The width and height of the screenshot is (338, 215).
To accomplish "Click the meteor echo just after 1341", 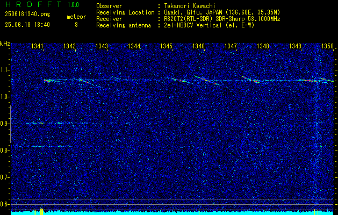I will coord(48,81).
